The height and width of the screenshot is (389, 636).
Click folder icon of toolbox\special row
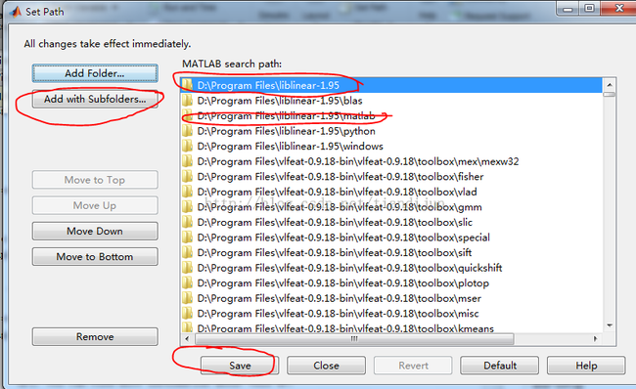tap(188, 238)
